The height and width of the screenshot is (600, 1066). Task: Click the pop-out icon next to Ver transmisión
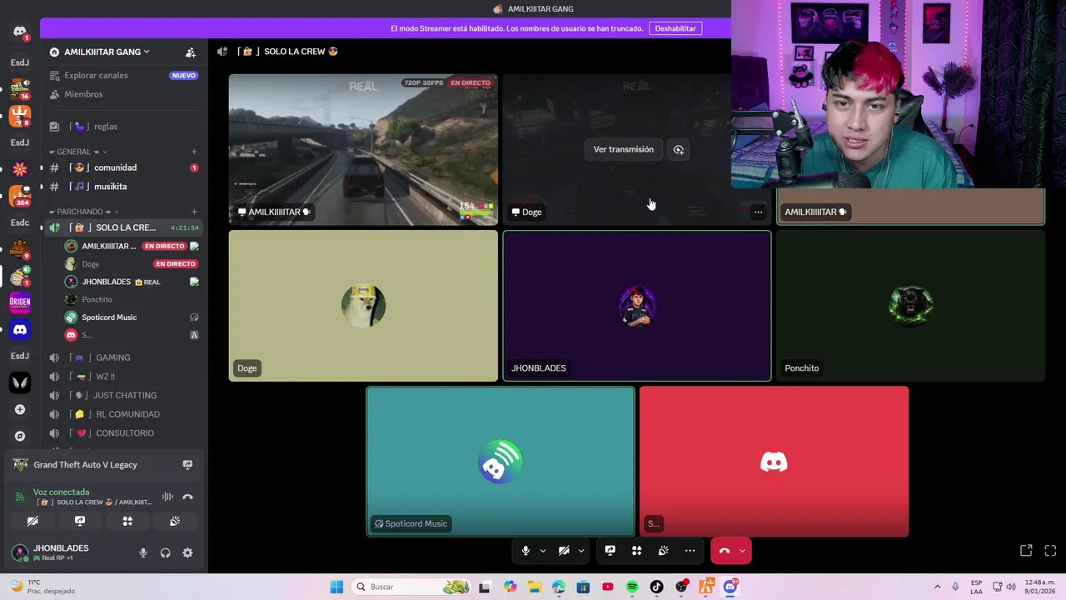[x=679, y=149]
